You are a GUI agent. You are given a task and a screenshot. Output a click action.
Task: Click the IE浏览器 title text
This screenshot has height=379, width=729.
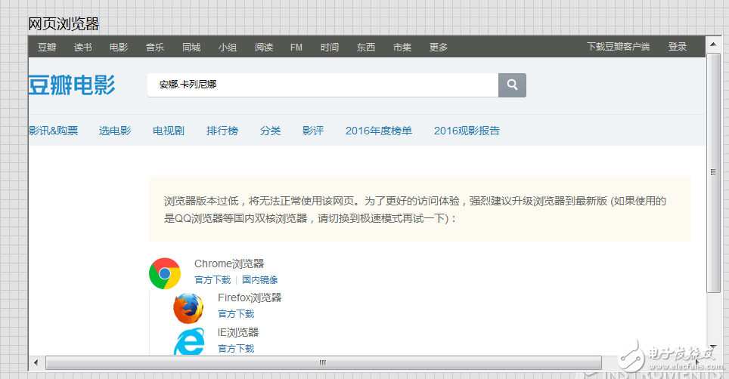point(238,332)
